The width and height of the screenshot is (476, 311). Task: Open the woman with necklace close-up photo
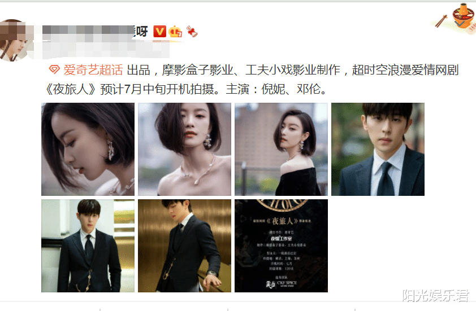tap(184, 149)
